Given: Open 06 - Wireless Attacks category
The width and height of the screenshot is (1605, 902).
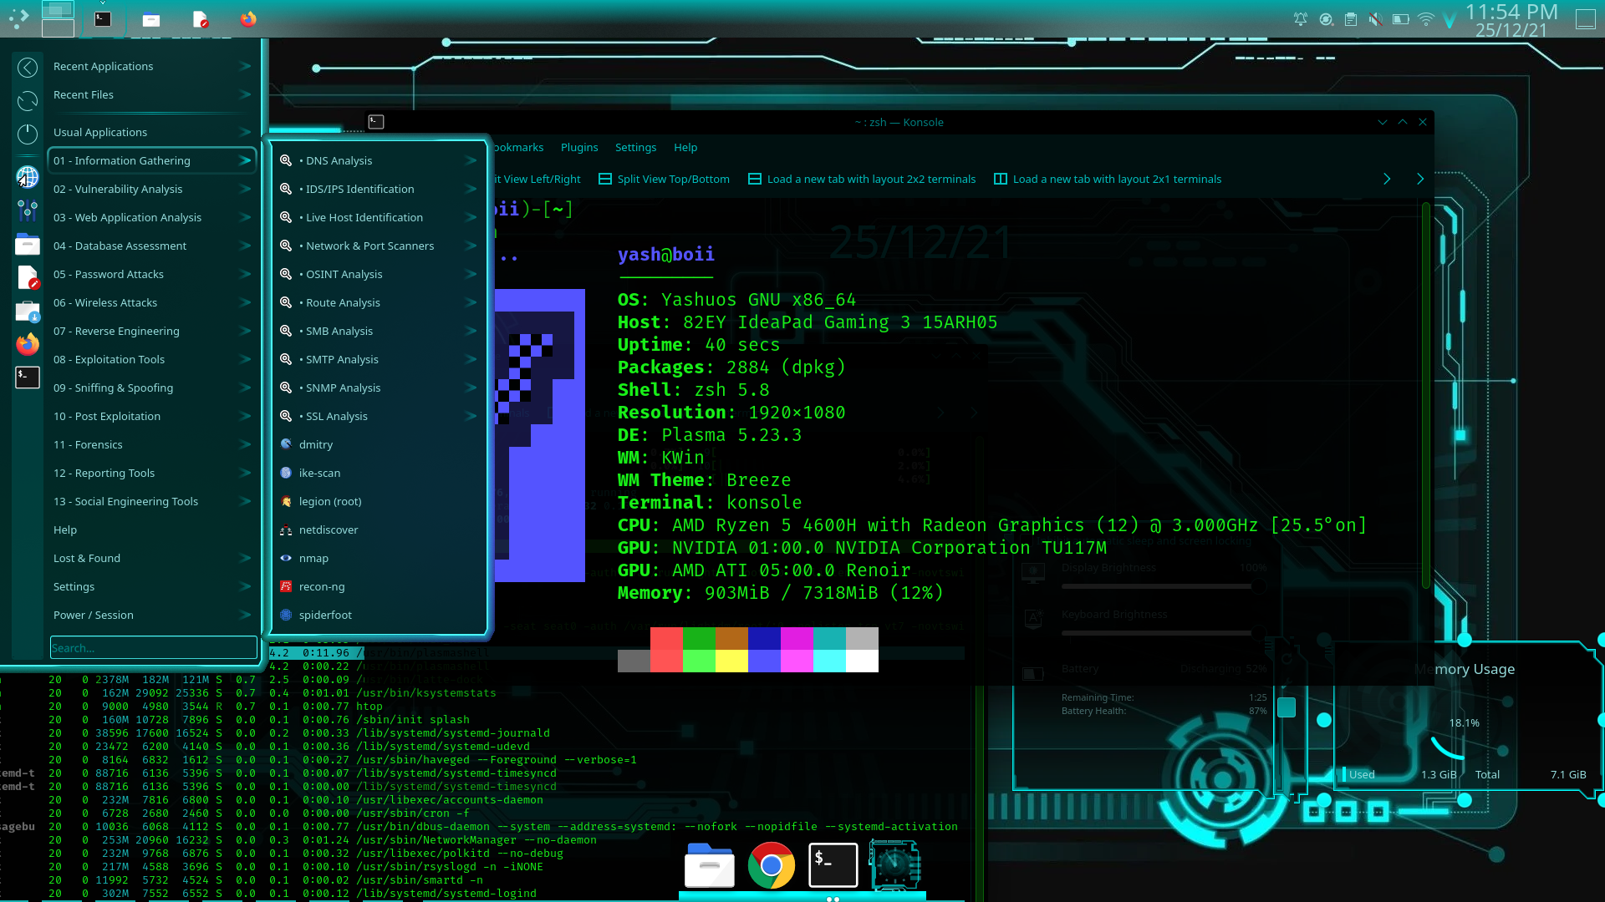Looking at the screenshot, I should tap(151, 302).
